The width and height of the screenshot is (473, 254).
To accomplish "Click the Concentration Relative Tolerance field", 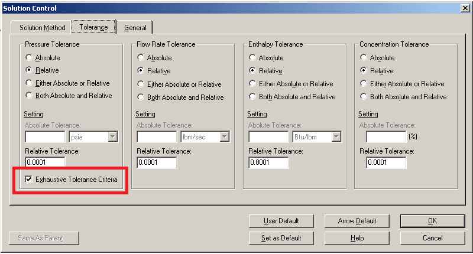I will (x=386, y=162).
